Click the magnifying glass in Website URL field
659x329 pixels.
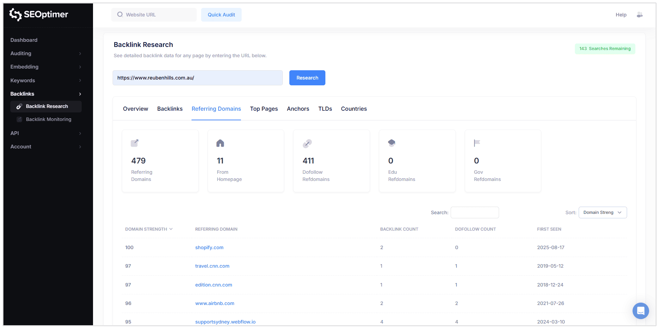(x=119, y=14)
